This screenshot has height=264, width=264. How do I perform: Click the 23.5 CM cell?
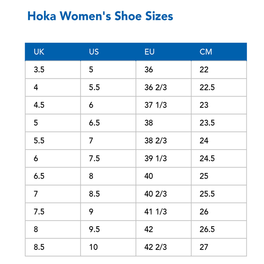pyautogui.click(x=219, y=123)
